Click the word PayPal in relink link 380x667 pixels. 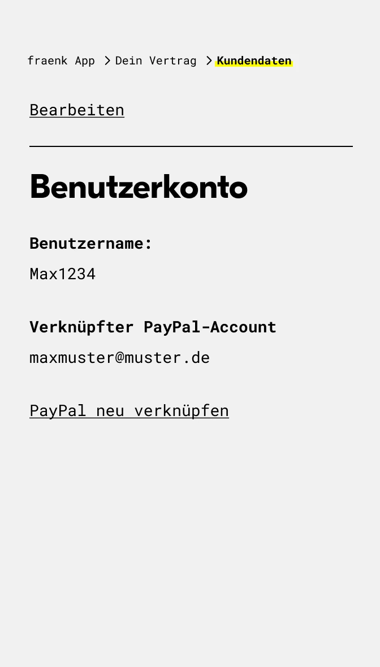pyautogui.click(x=58, y=411)
